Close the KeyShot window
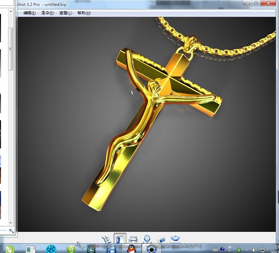This screenshot has height=253, width=279. (x=269, y=3)
